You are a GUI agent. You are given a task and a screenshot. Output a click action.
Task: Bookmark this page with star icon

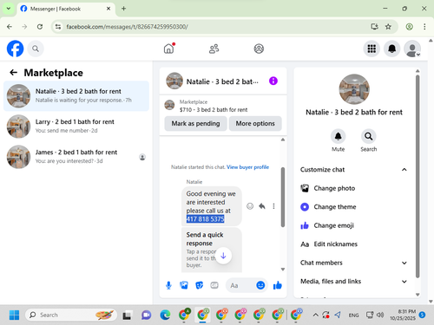388,27
